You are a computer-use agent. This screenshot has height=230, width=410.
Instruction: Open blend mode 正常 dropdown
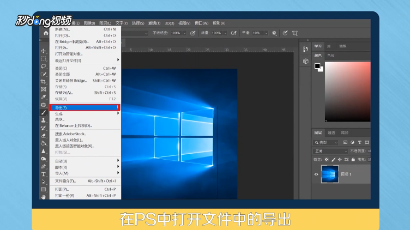coord(330,151)
